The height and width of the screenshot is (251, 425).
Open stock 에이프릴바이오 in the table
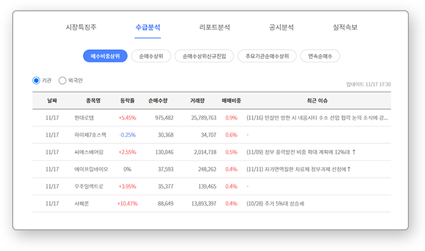tap(91, 169)
